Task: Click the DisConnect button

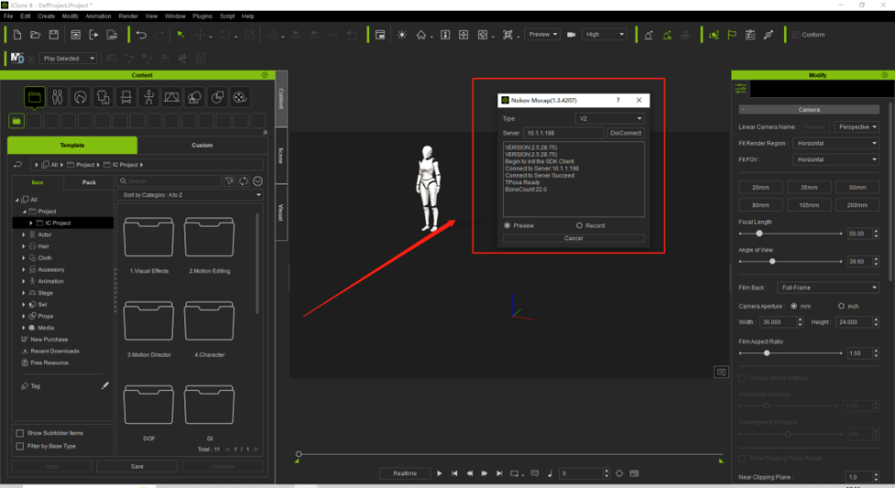Action: tap(626, 133)
